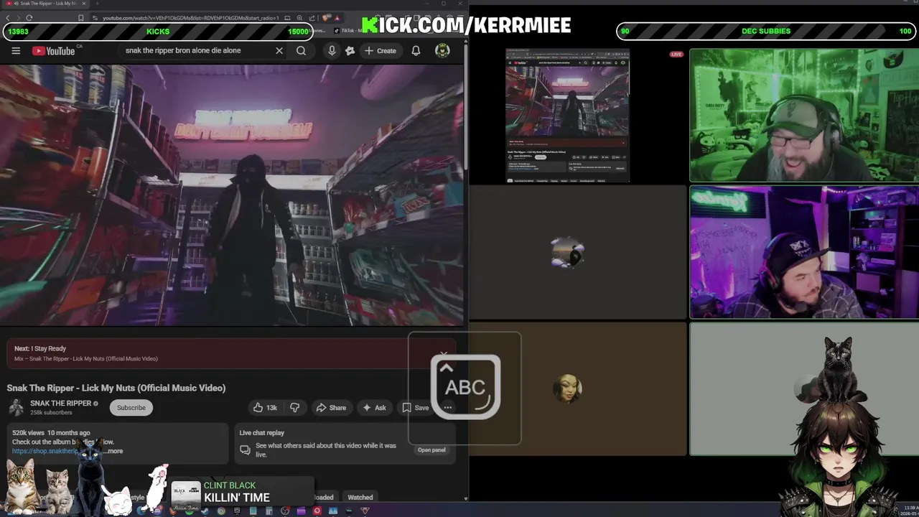919x517 pixels.
Task: Open SNAK THE RIPPER channel name link
Action: tap(60, 404)
